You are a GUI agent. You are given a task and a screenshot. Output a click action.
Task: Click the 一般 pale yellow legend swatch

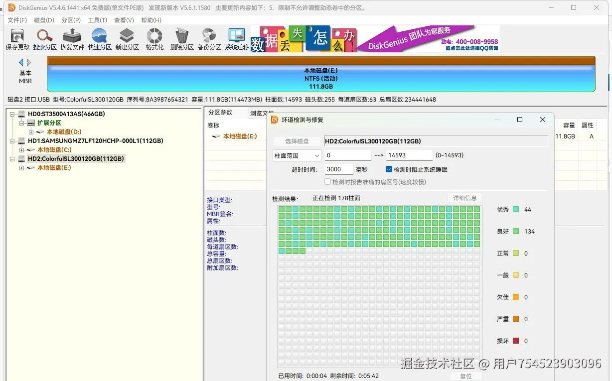tap(516, 275)
